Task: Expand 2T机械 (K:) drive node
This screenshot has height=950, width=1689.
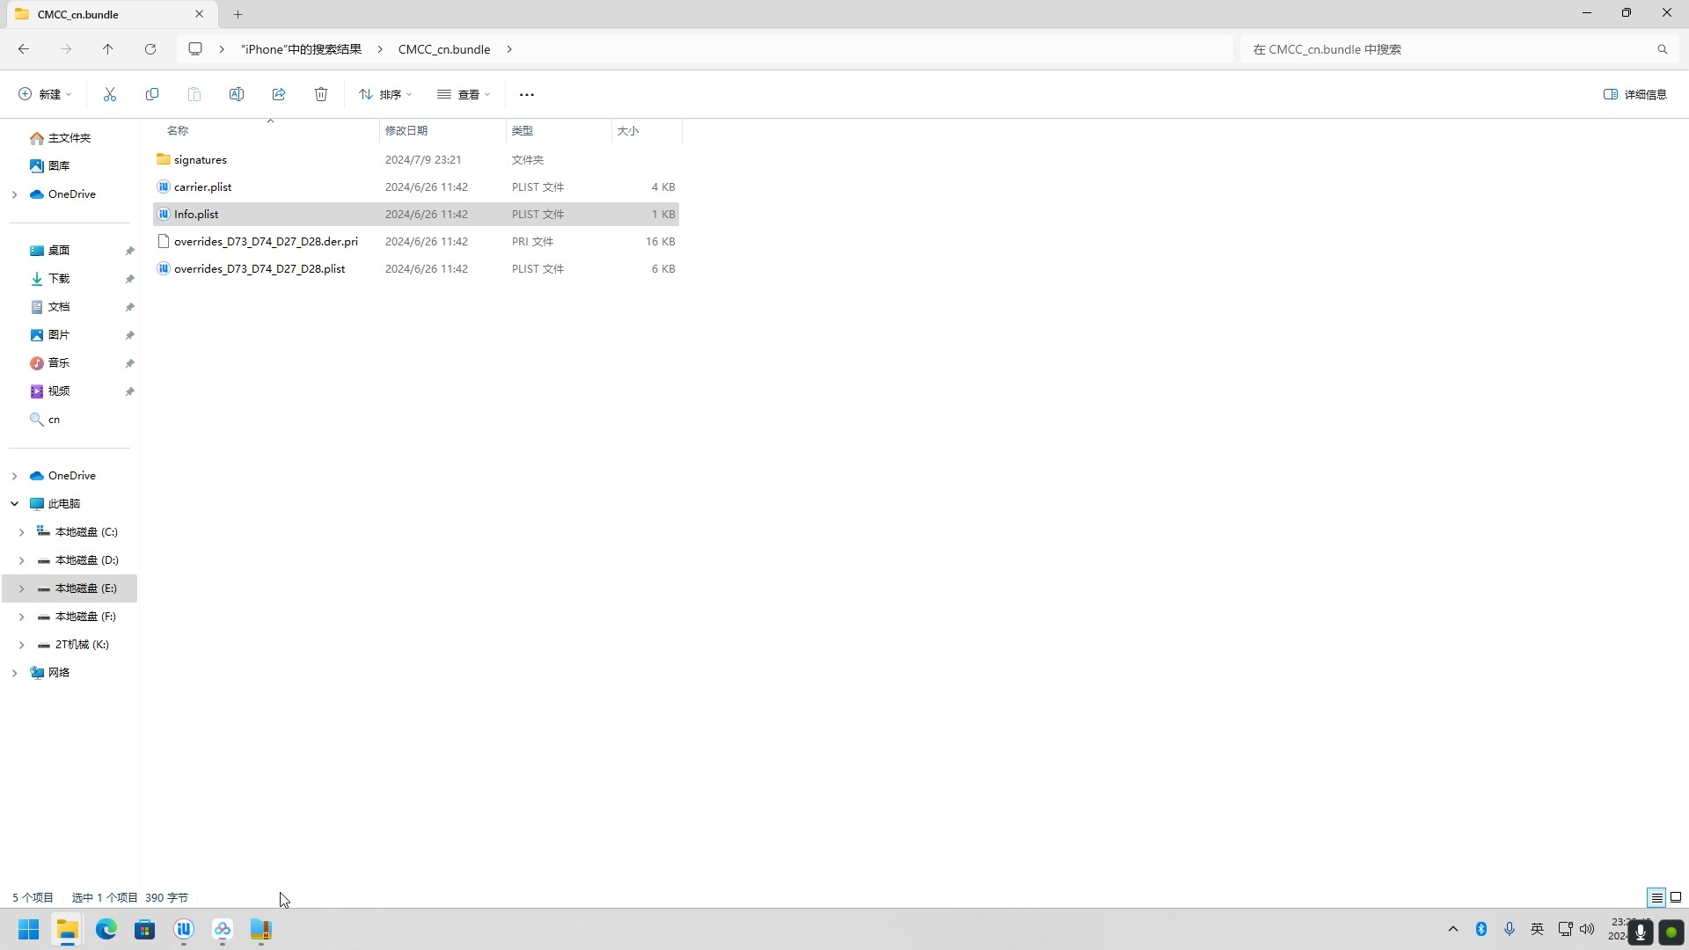Action: tap(21, 645)
